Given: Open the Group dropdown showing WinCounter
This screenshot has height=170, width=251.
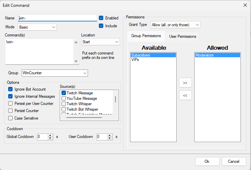Looking at the screenshot, I should coord(55,73).
